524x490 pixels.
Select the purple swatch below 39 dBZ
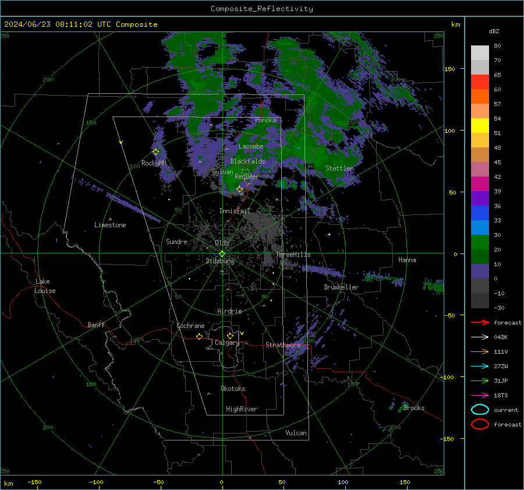480,198
